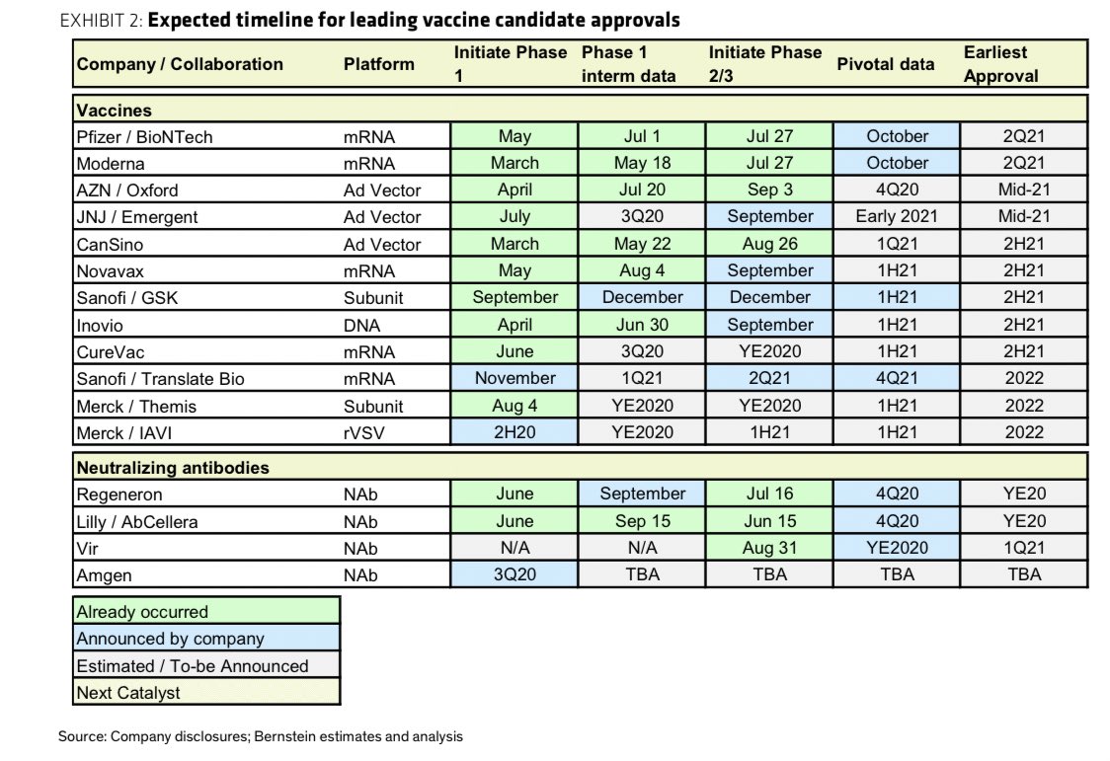This screenshot has width=1110, height=761.
Task: Click the 'Next Catalyst' legend entry
Action: pyautogui.click(x=205, y=693)
